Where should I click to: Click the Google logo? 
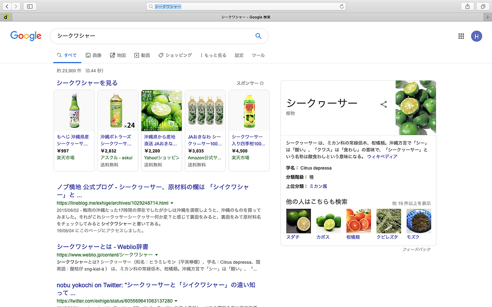coord(26,36)
